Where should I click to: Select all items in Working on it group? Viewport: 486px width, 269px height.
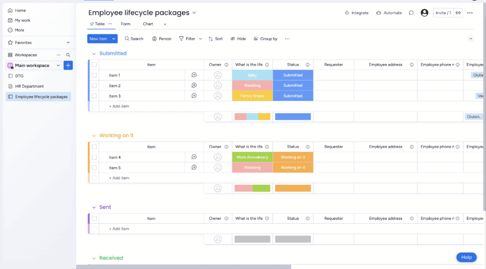[x=94, y=147]
